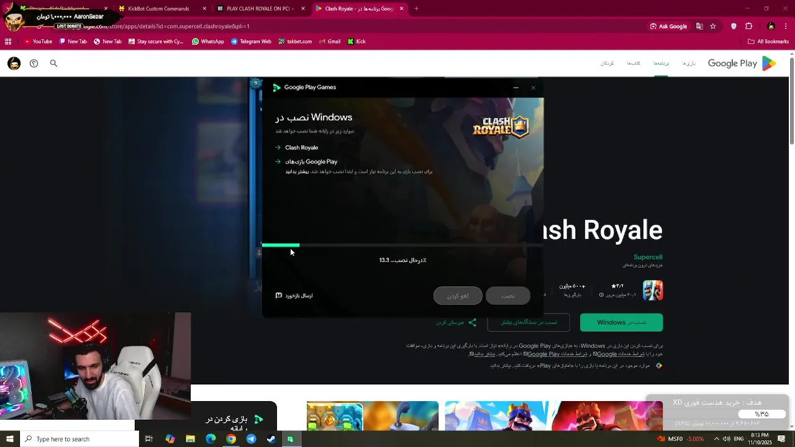Screen dimensions: 795x447
Task: Open the blue King screenshot thumbnail
Action: (x=500, y=415)
